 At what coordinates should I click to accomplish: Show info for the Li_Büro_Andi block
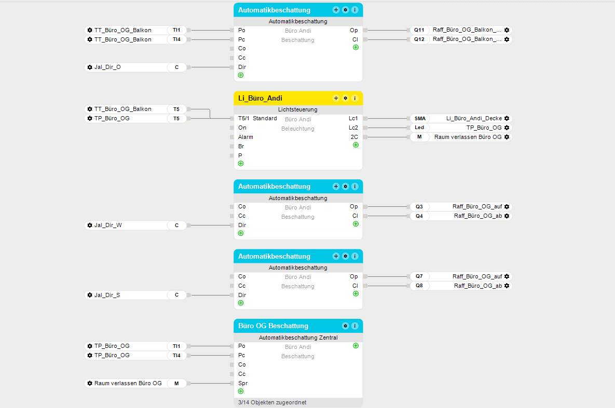tap(355, 98)
